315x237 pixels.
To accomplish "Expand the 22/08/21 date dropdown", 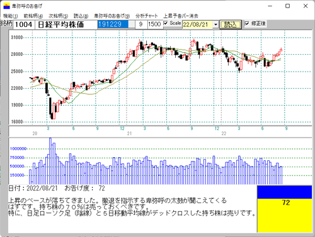I will coord(215,25).
